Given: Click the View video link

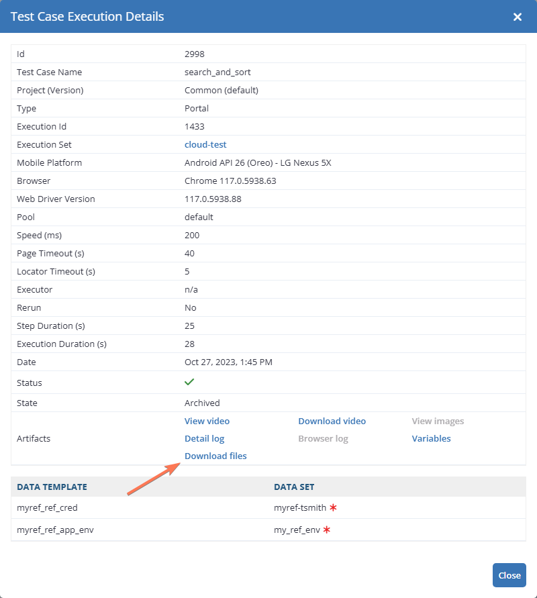Looking at the screenshot, I should [x=207, y=421].
